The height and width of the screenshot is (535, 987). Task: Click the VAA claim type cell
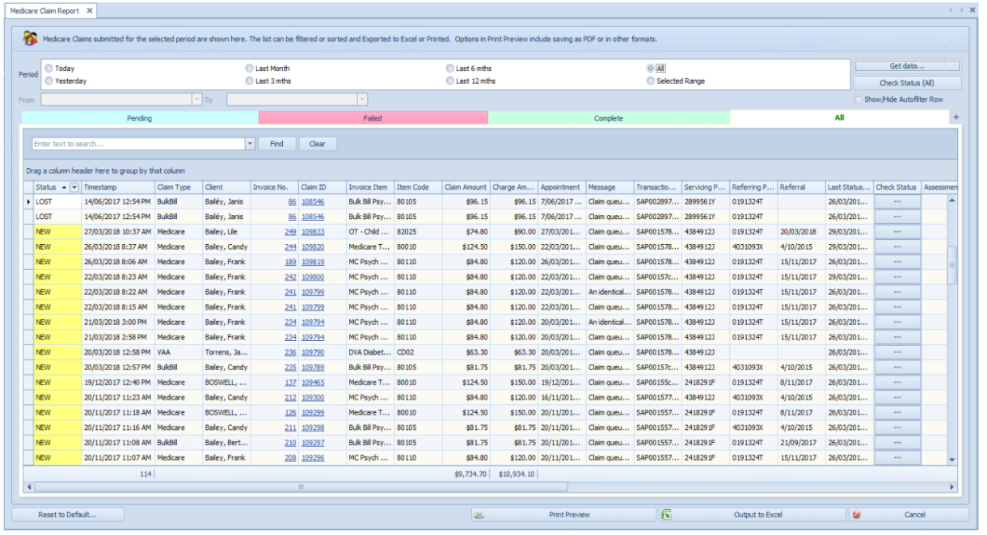click(x=179, y=352)
